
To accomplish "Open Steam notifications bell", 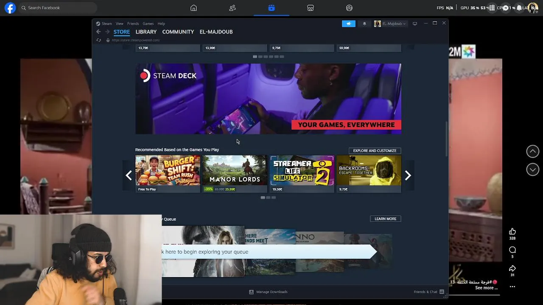I will [x=364, y=24].
